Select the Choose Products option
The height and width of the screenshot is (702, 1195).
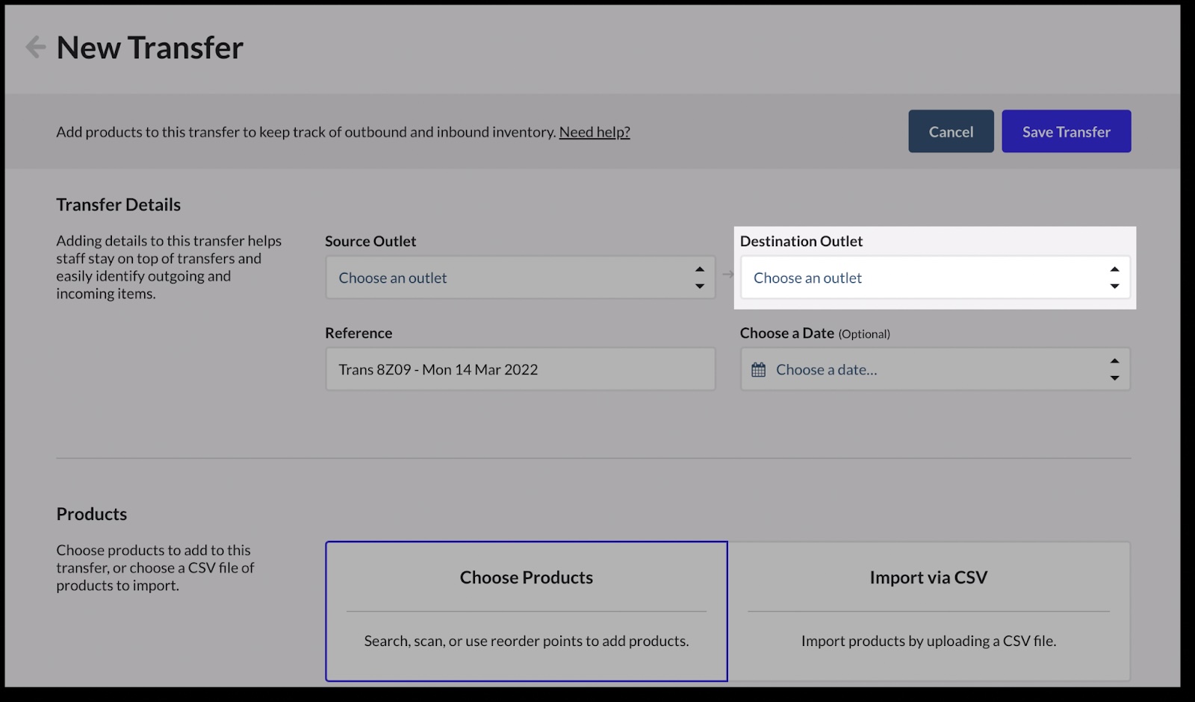526,610
